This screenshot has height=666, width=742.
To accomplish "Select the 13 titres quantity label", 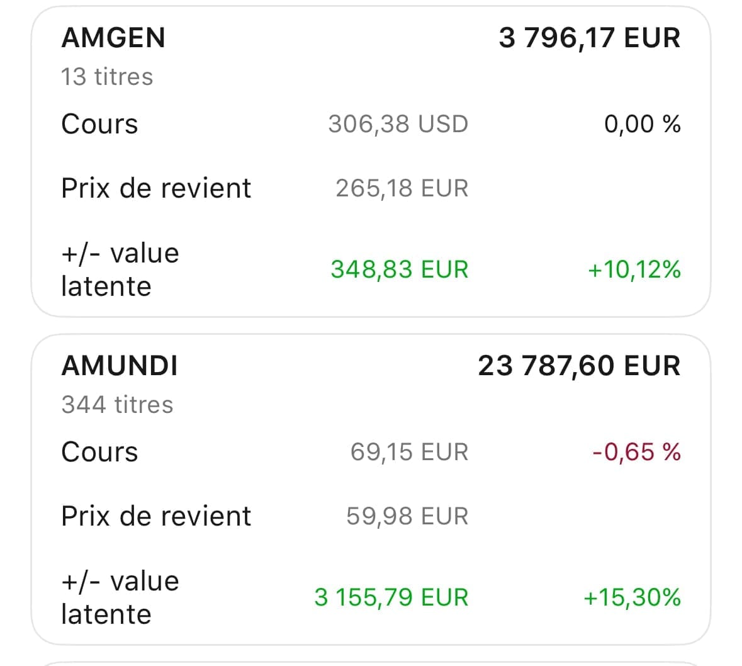I will [108, 77].
